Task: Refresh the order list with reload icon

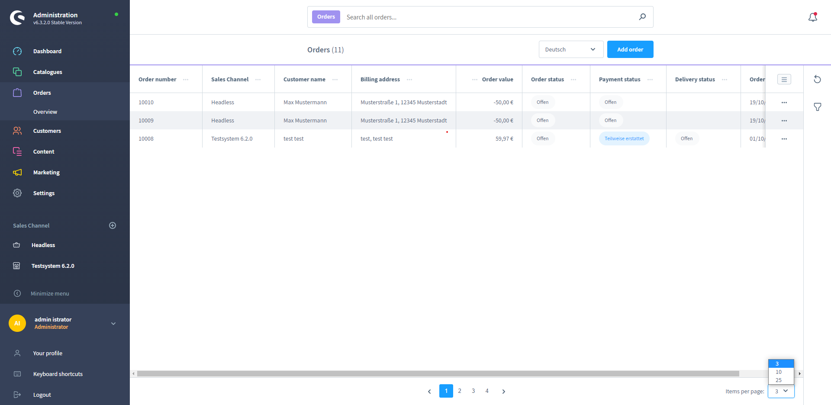Action: coord(817,79)
